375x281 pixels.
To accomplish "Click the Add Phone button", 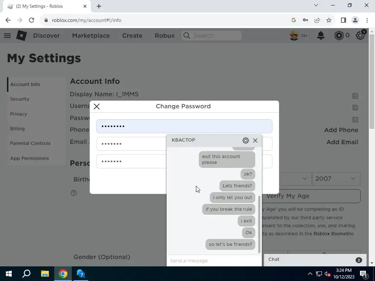I will 341,130.
